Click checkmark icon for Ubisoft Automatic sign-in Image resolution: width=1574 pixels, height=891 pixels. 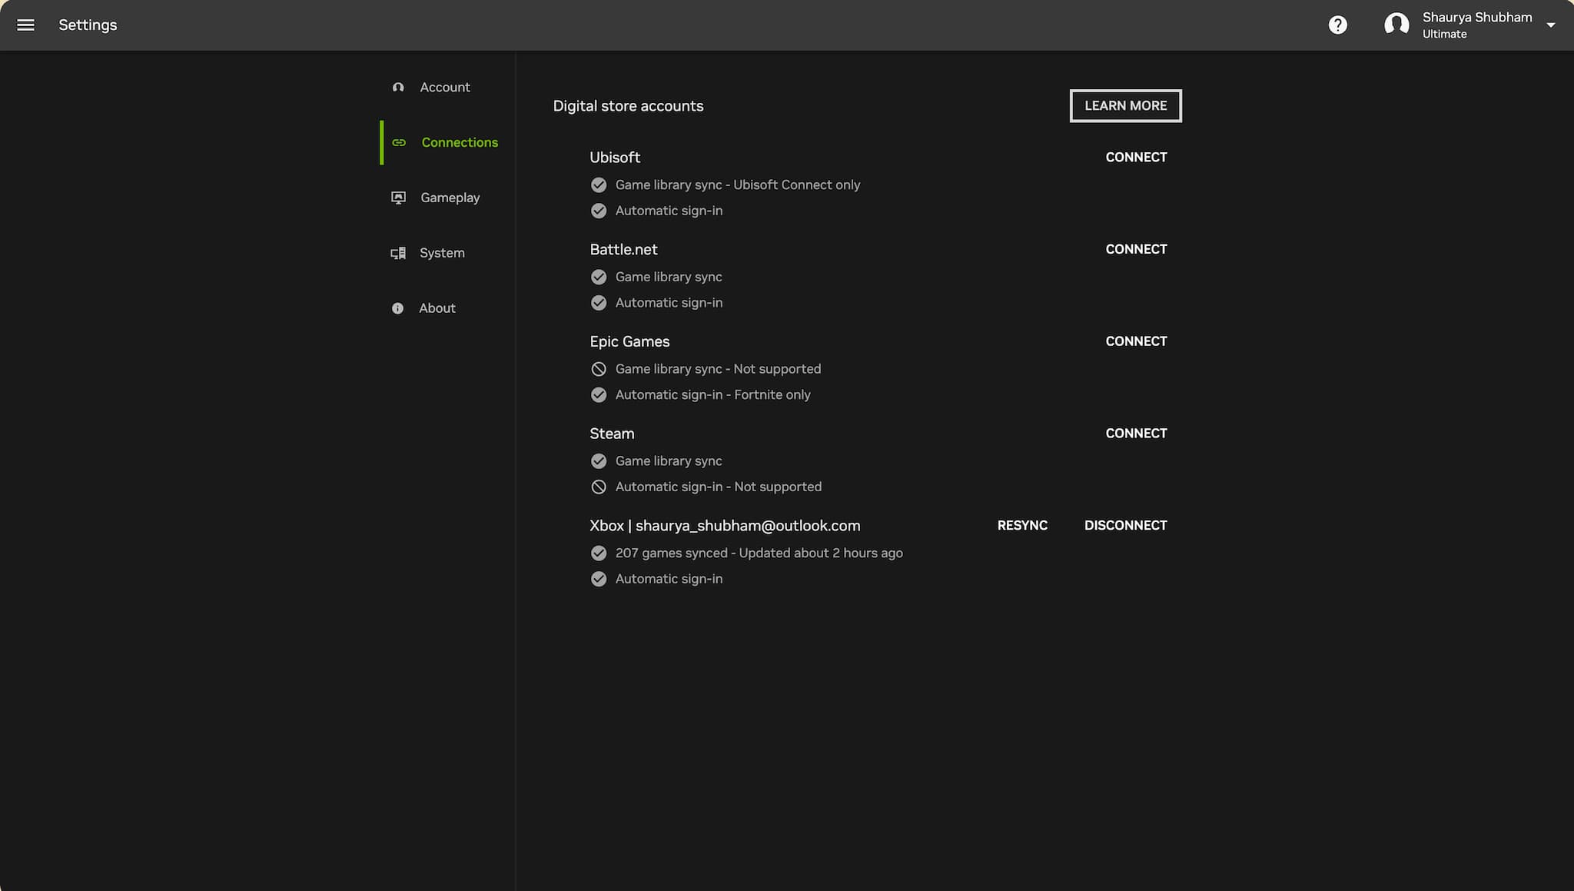pyautogui.click(x=599, y=211)
